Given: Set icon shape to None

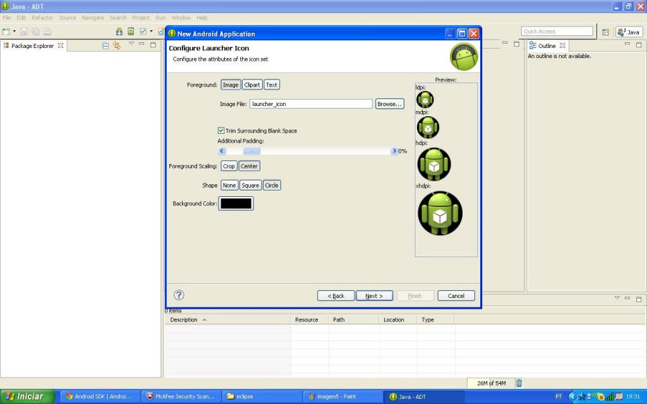Looking at the screenshot, I should click(x=229, y=186).
